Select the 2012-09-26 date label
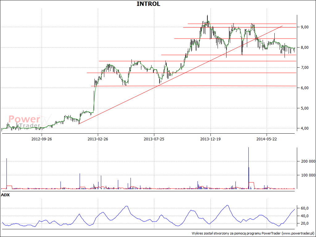 pos(42,139)
